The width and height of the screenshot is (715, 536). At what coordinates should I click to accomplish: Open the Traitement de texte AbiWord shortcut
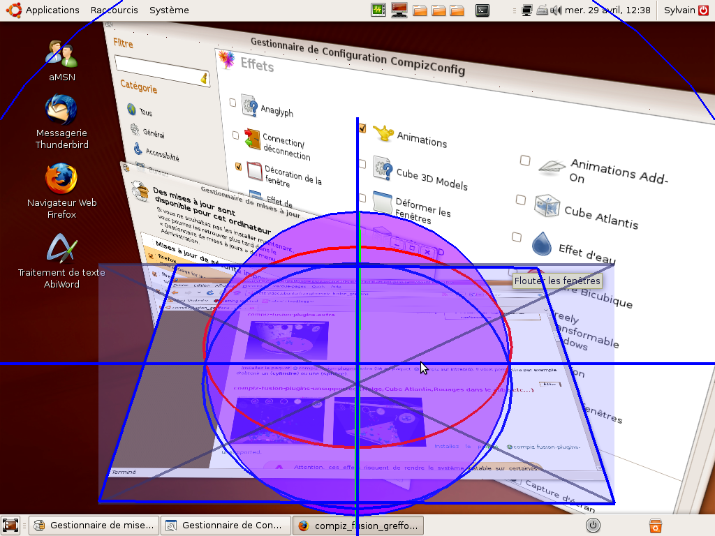61,248
